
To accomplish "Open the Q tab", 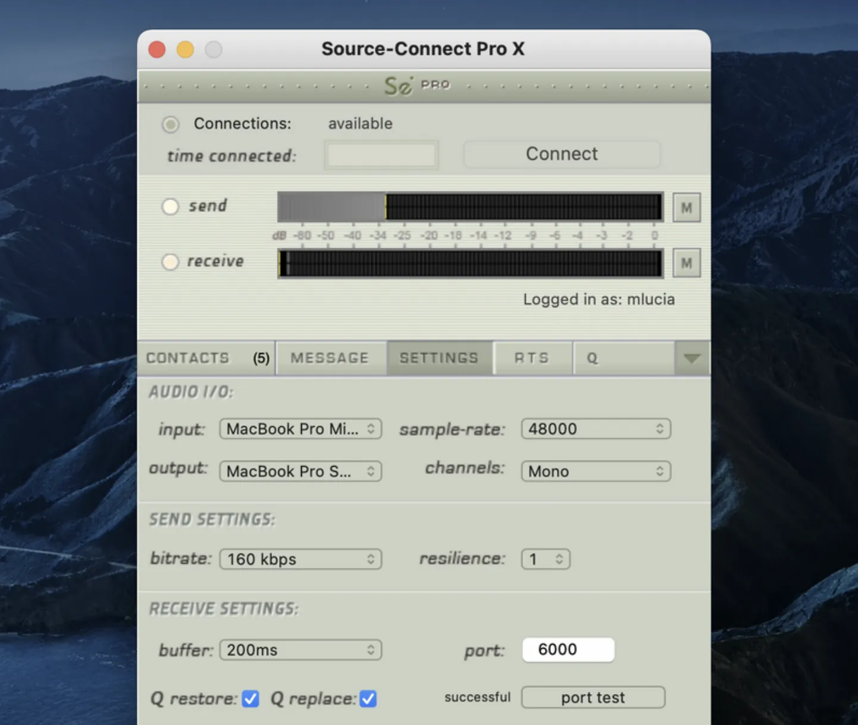I will (624, 358).
